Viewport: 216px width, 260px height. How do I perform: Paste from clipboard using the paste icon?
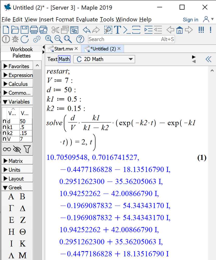point(74,30)
